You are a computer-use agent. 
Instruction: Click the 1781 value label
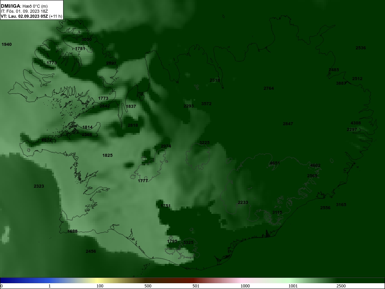pos(80,49)
